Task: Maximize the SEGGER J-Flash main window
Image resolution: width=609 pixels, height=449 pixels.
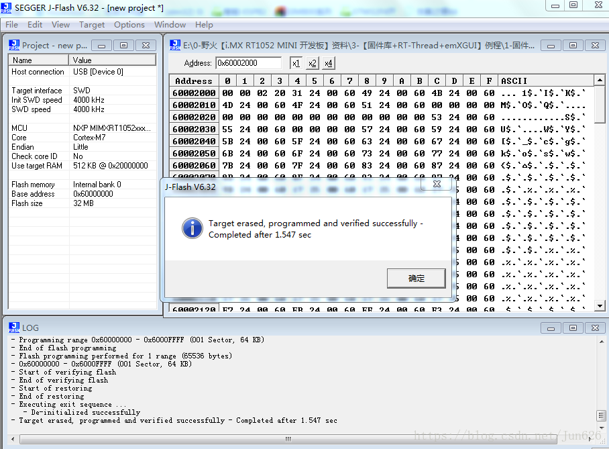Action: 573,5
